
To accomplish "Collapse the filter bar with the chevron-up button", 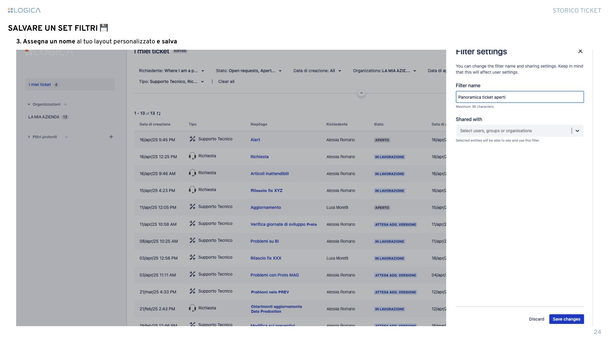I will [361, 93].
